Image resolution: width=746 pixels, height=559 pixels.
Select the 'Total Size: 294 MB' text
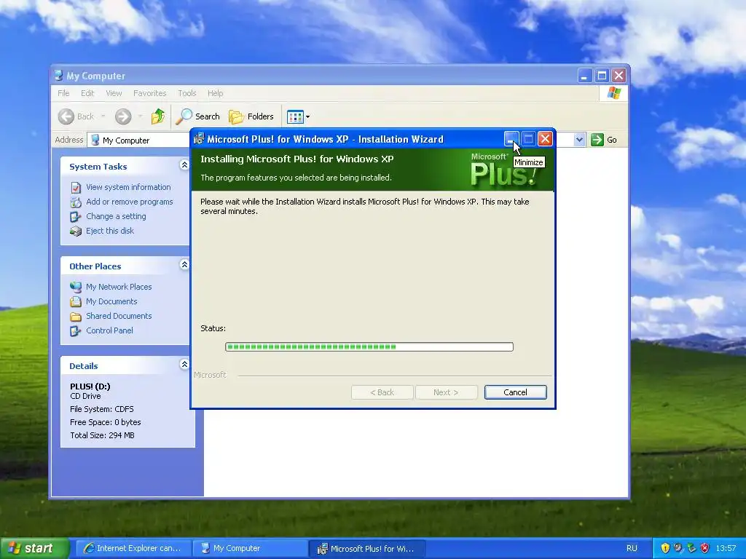102,435
